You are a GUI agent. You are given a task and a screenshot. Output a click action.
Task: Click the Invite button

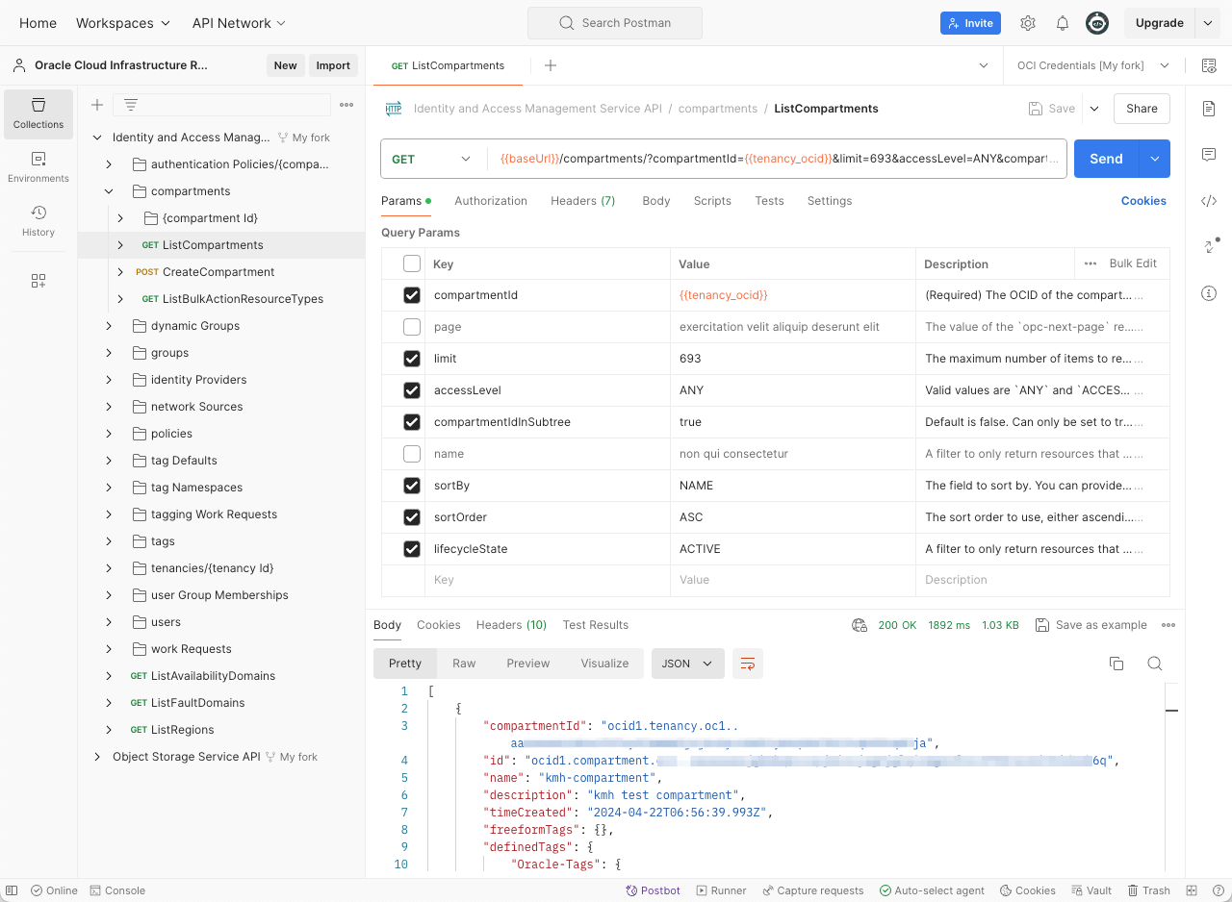(970, 23)
